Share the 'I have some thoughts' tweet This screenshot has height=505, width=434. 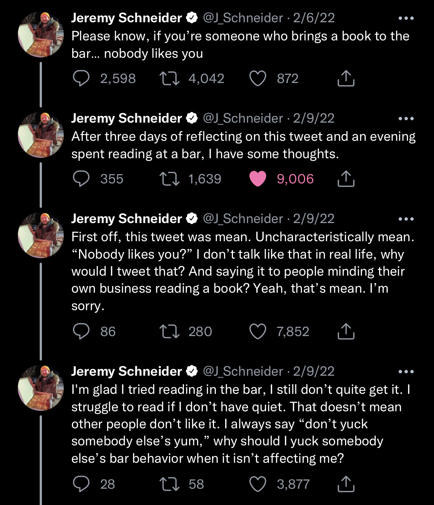point(346,179)
